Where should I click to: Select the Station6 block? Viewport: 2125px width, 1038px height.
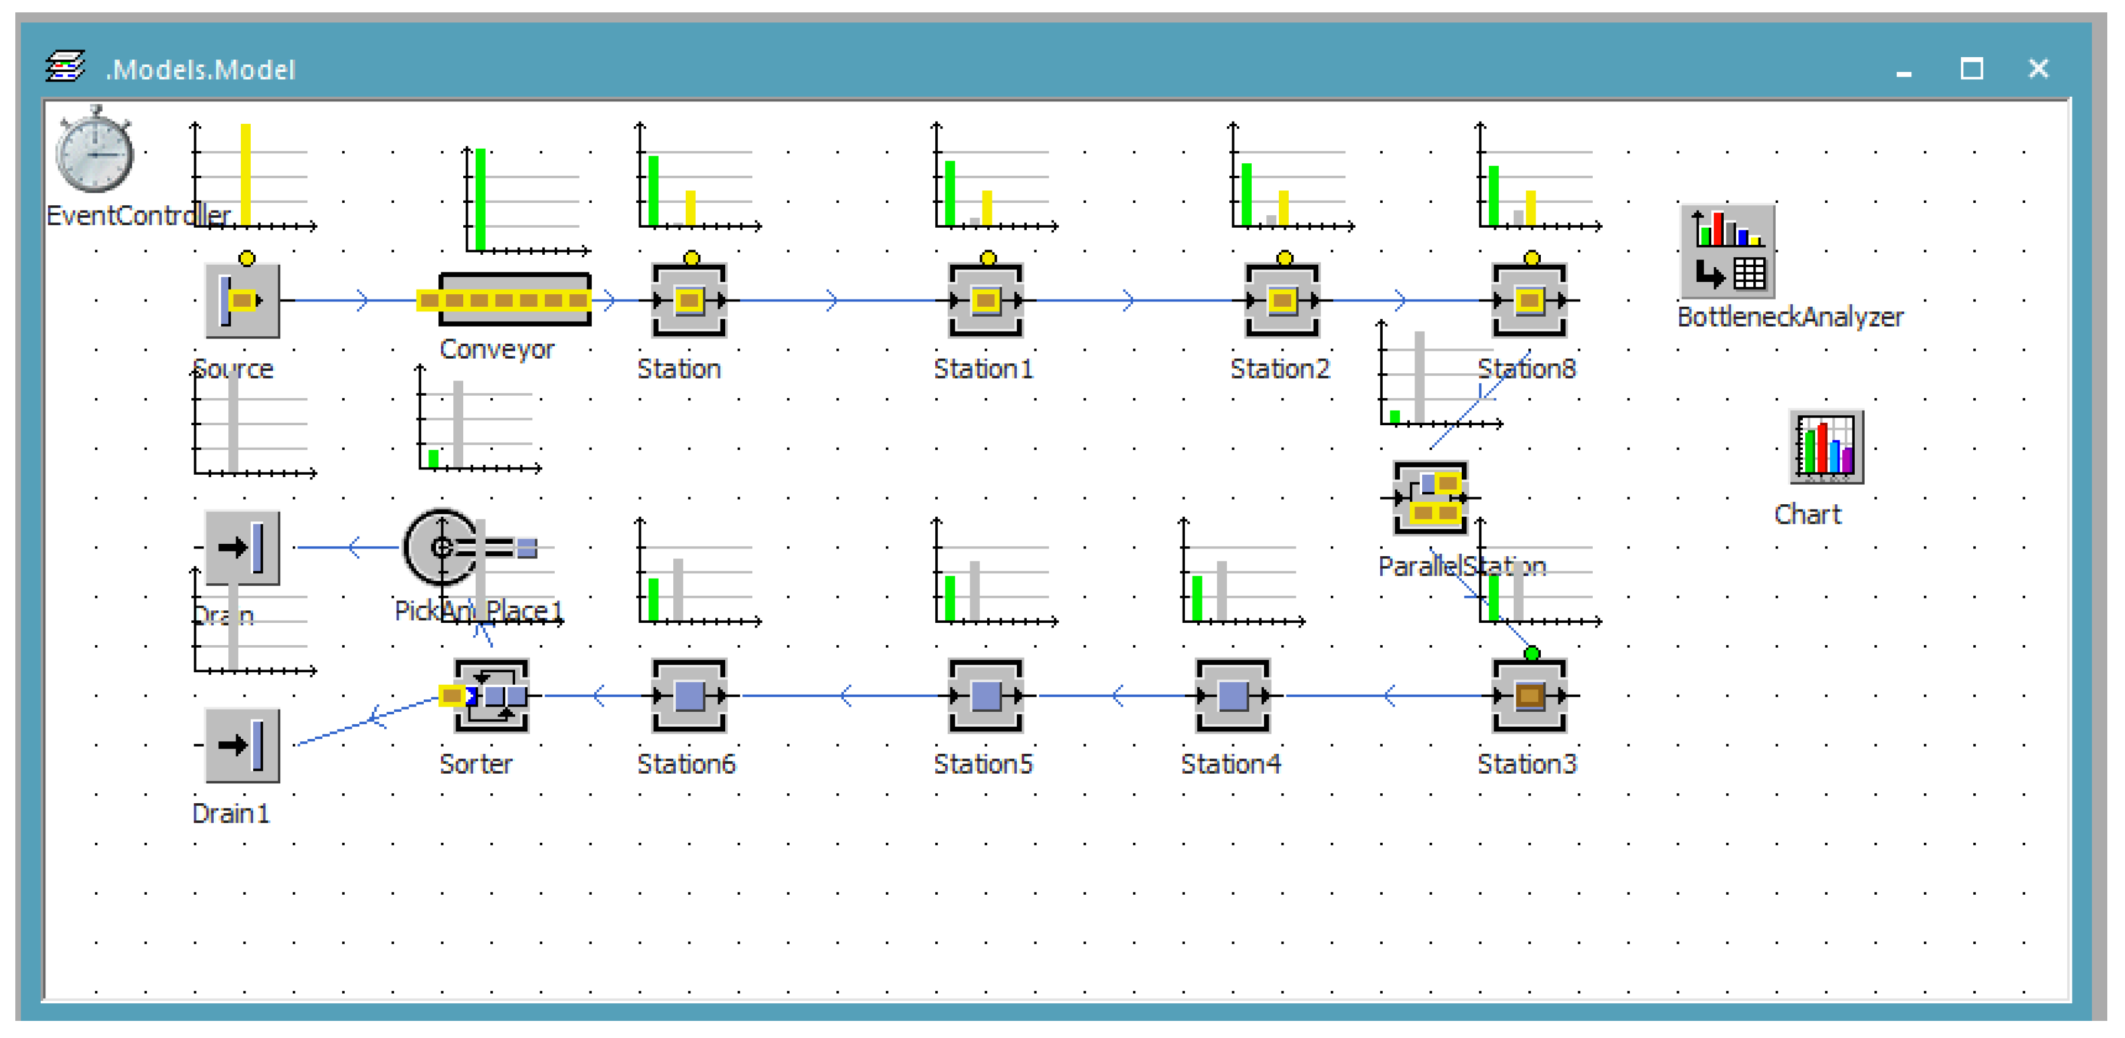689,696
